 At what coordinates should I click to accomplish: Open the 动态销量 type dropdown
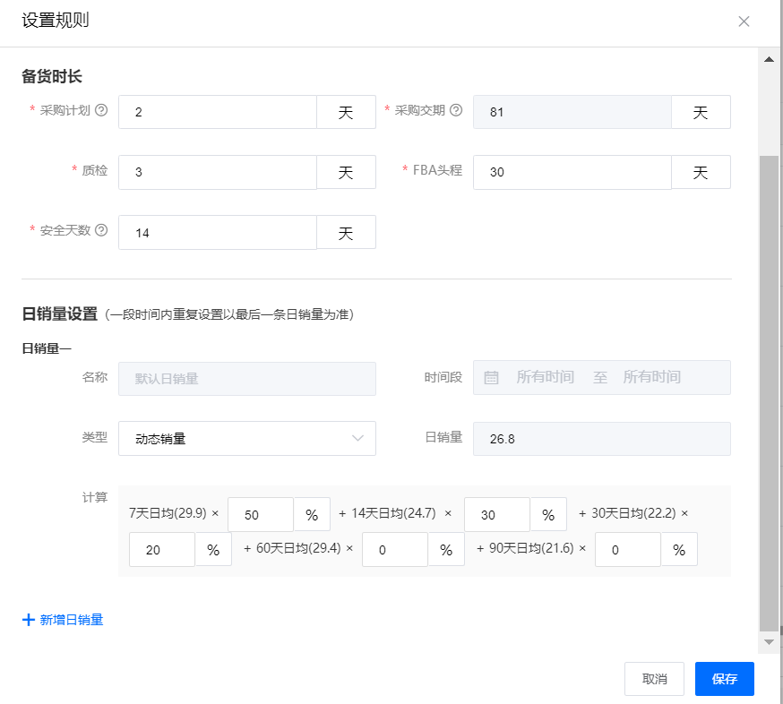click(x=247, y=438)
